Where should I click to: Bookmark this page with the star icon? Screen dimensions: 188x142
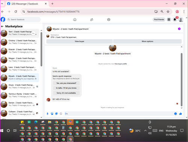168,12
